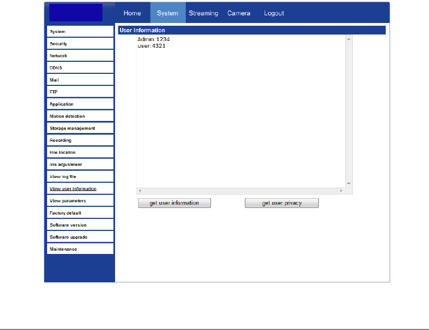Open Network settings in the sidebar
Viewport: 429px width, 330px height.
[80, 55]
